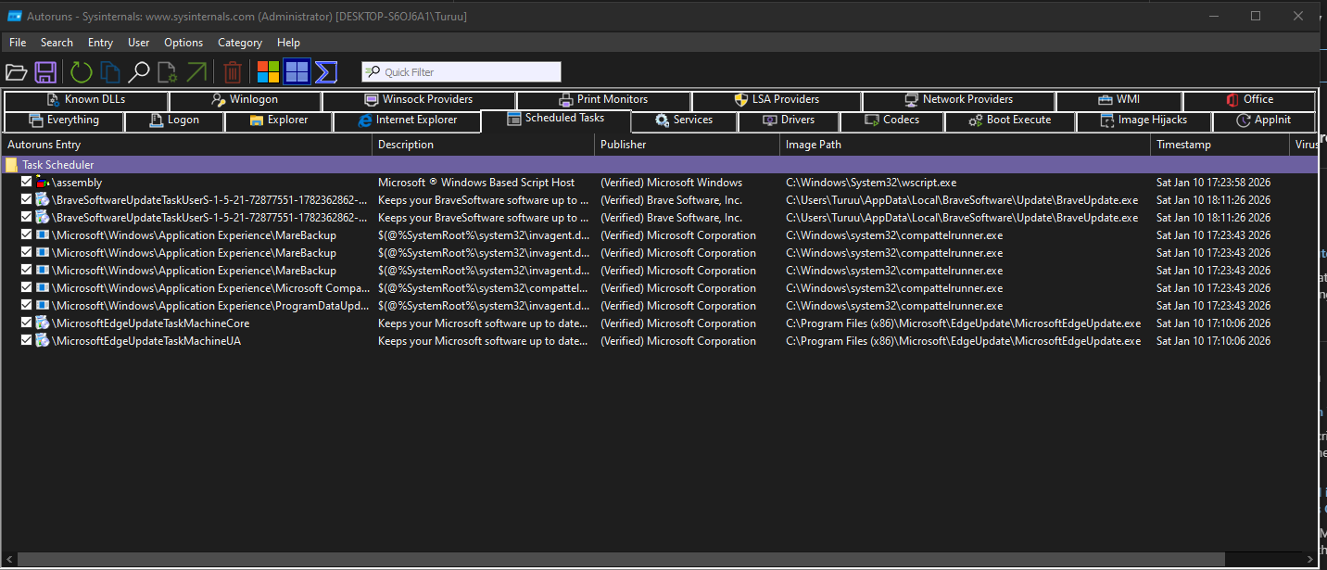Screen dimensions: 1327x570
Task: Switch to the Everything tab
Action: (63, 120)
